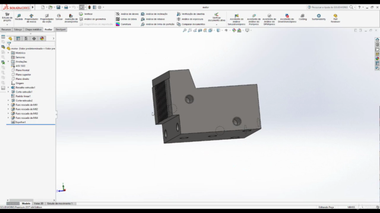
Task: Open Estudo de movimento 1 tab
Action: pyautogui.click(x=60, y=204)
